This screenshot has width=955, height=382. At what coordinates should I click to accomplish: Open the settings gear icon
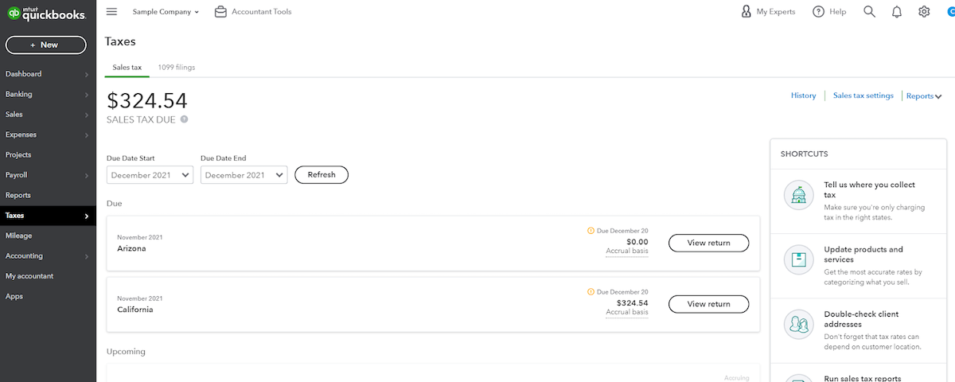924,12
